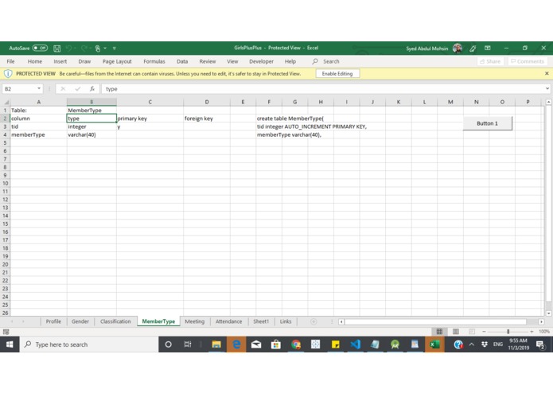Open the View ribbon tab

click(232, 61)
